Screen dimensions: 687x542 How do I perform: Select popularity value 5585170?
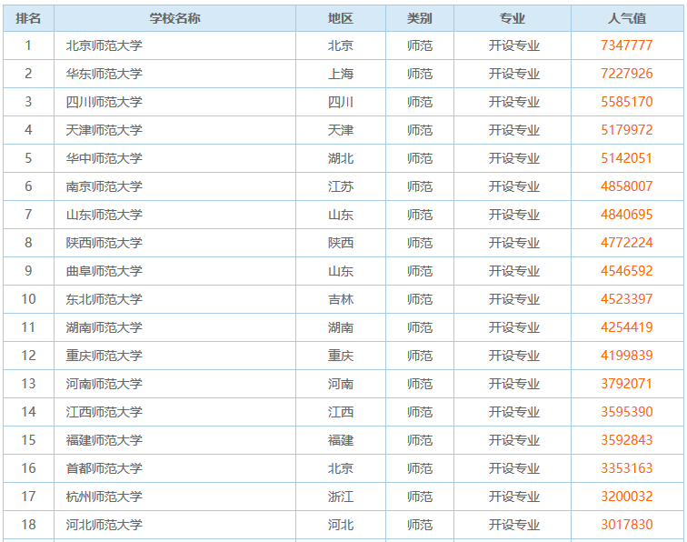click(627, 102)
